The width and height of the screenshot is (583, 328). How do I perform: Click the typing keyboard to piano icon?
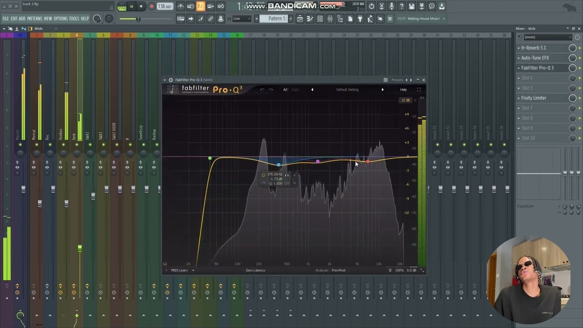pyautogui.click(x=180, y=19)
